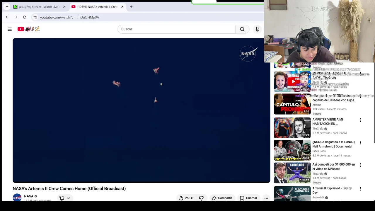This screenshot has height=211, width=375.
Task: Click the NASA watermark in the video
Action: (x=248, y=54)
